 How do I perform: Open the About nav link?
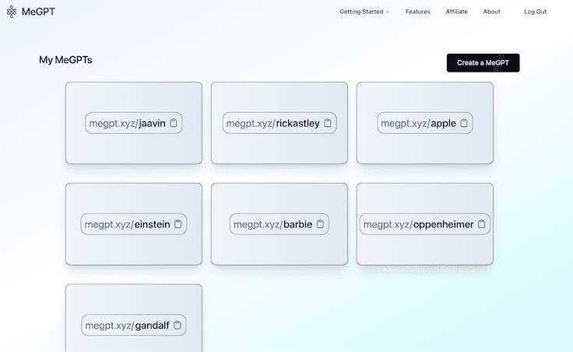click(491, 12)
